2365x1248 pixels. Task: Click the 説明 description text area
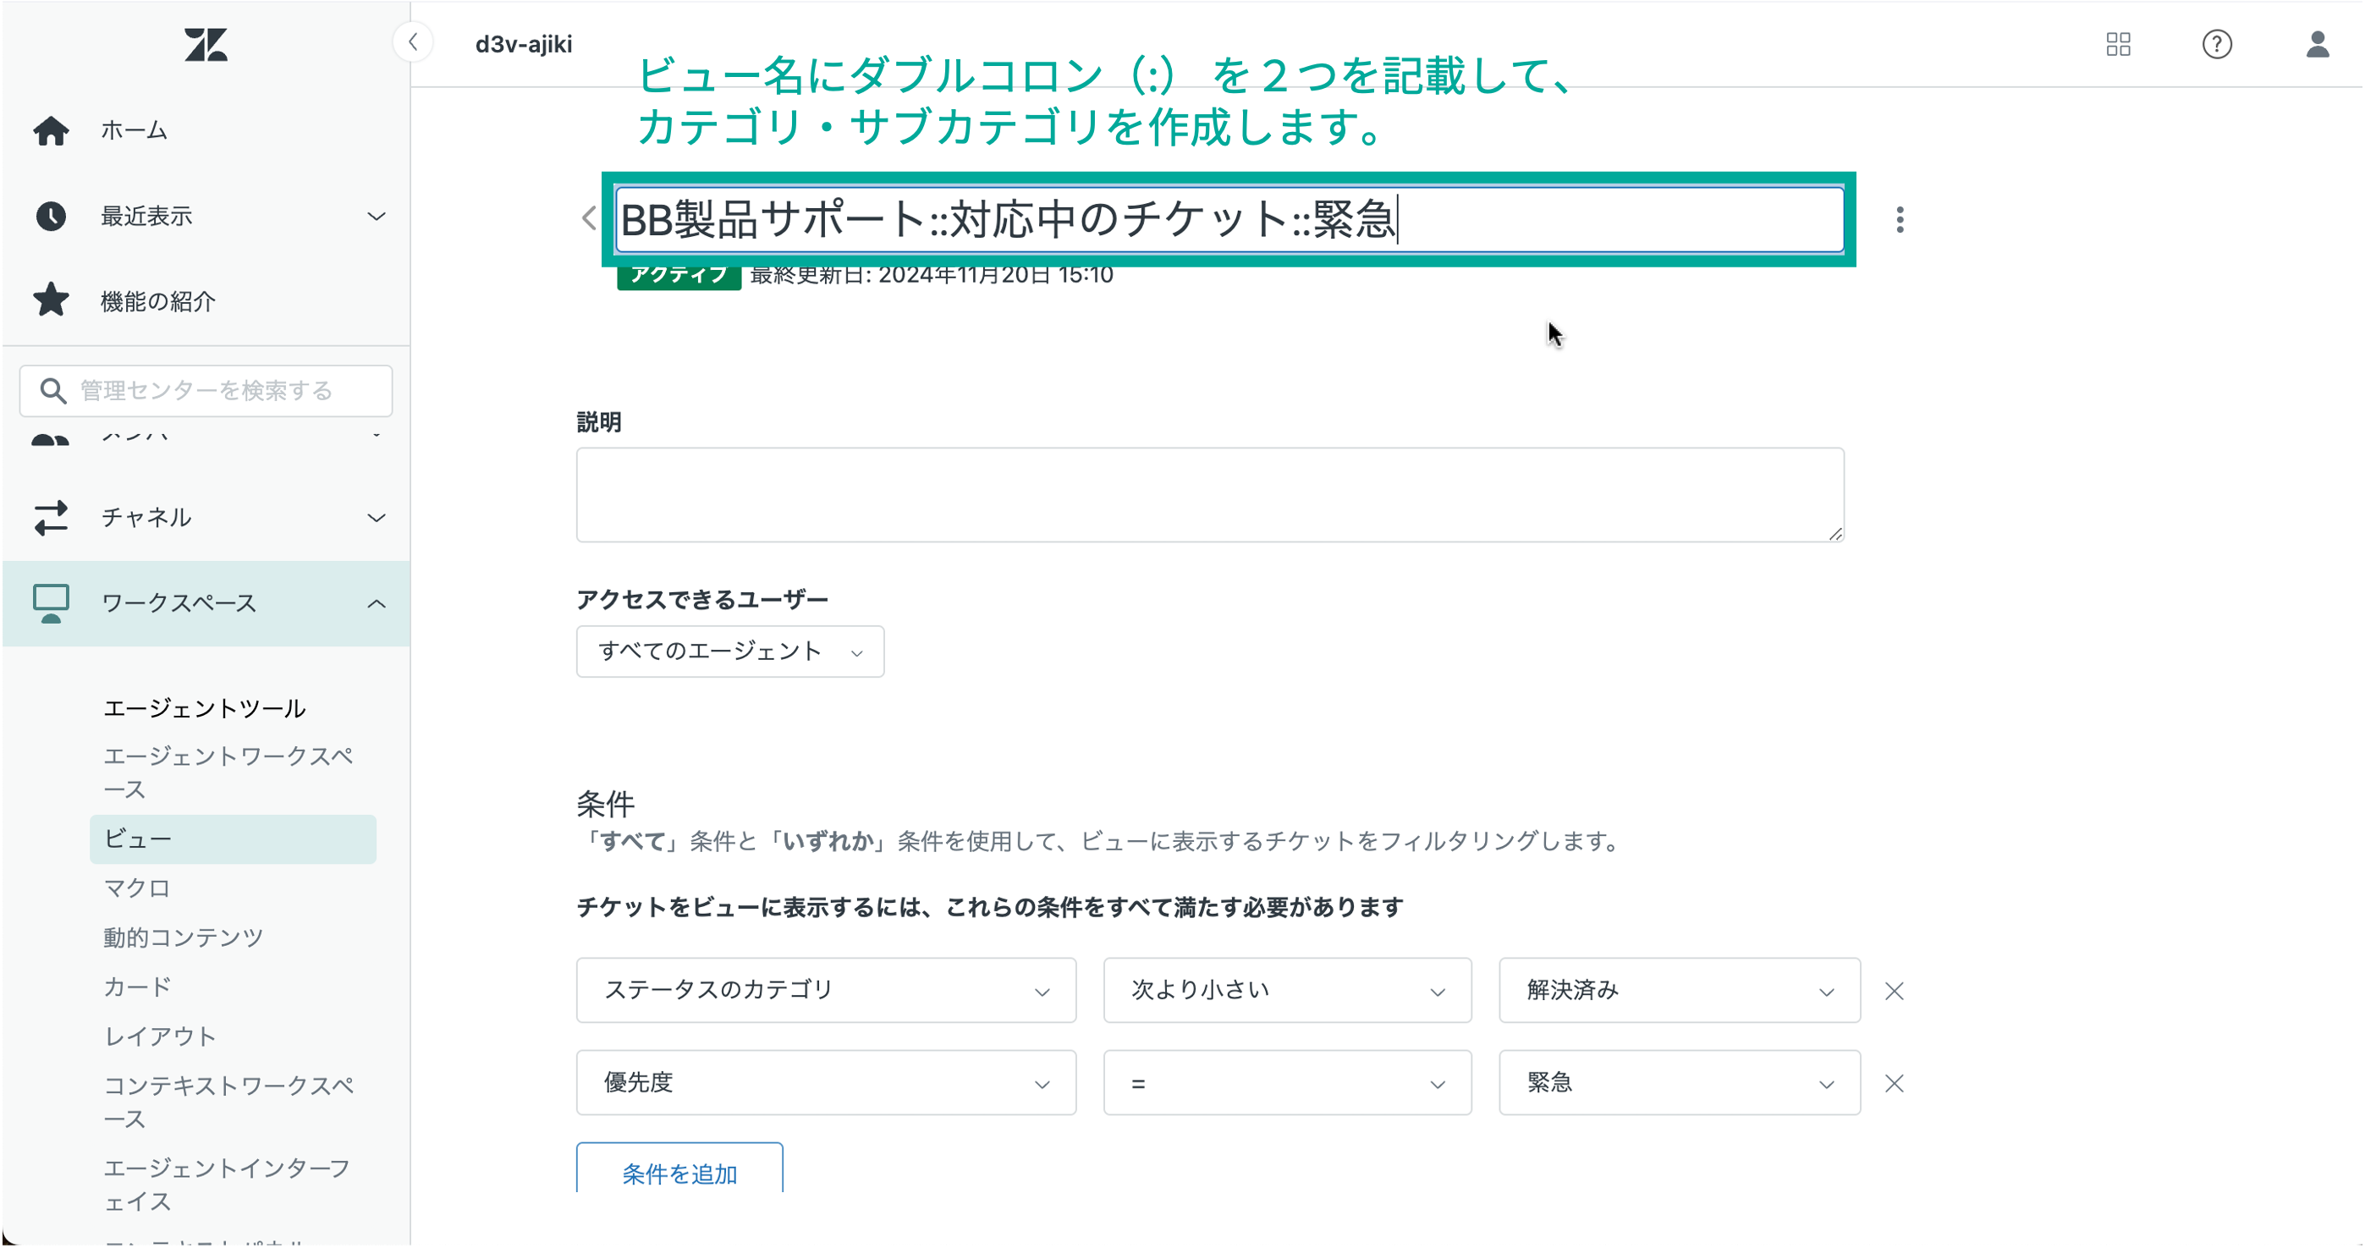[1210, 496]
